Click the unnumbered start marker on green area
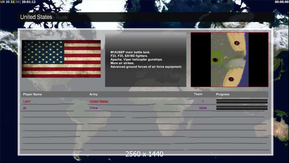This screenshot has width=289, height=163. tap(215, 60)
